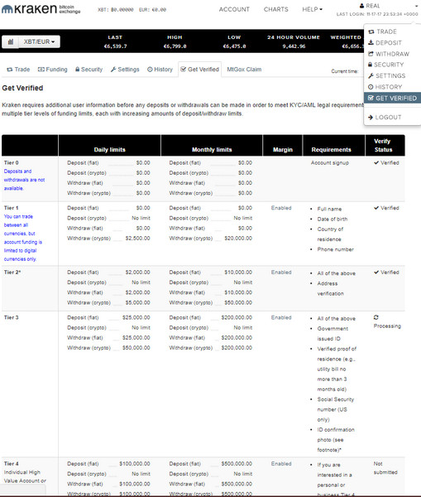Select the Get Verified tab
This screenshot has height=497, width=421.
[x=199, y=70]
